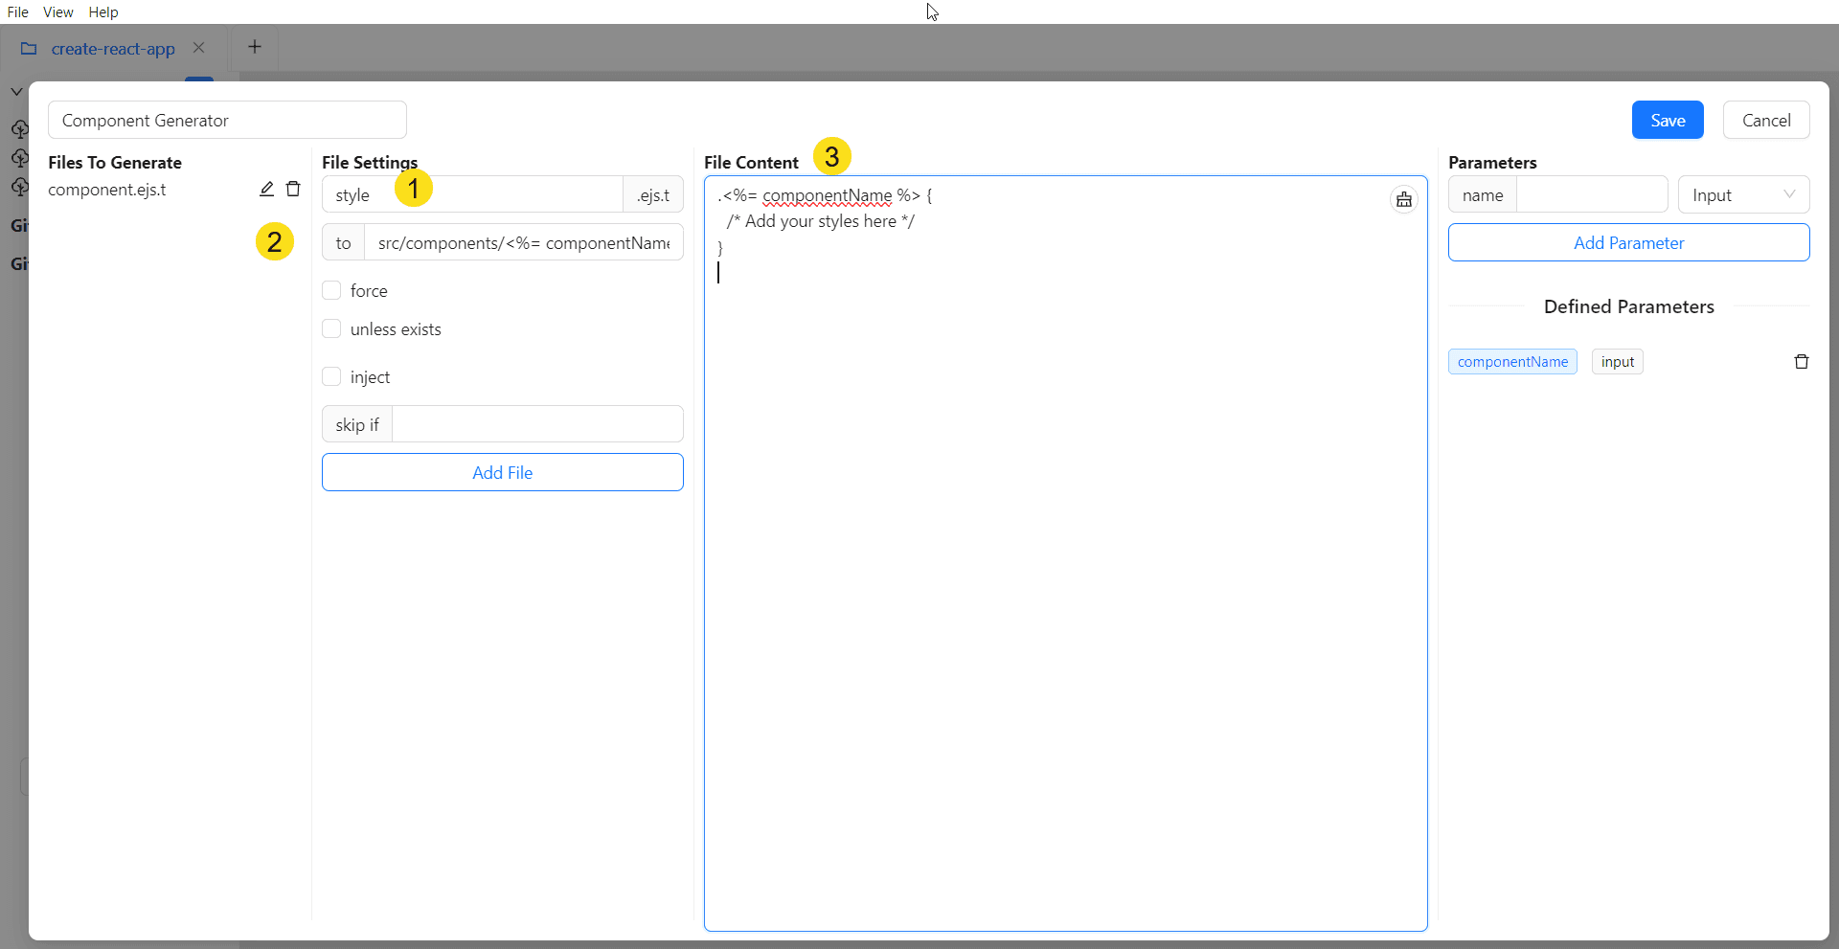This screenshot has width=1839, height=949.
Task: Check the unless exists option
Action: (x=331, y=328)
